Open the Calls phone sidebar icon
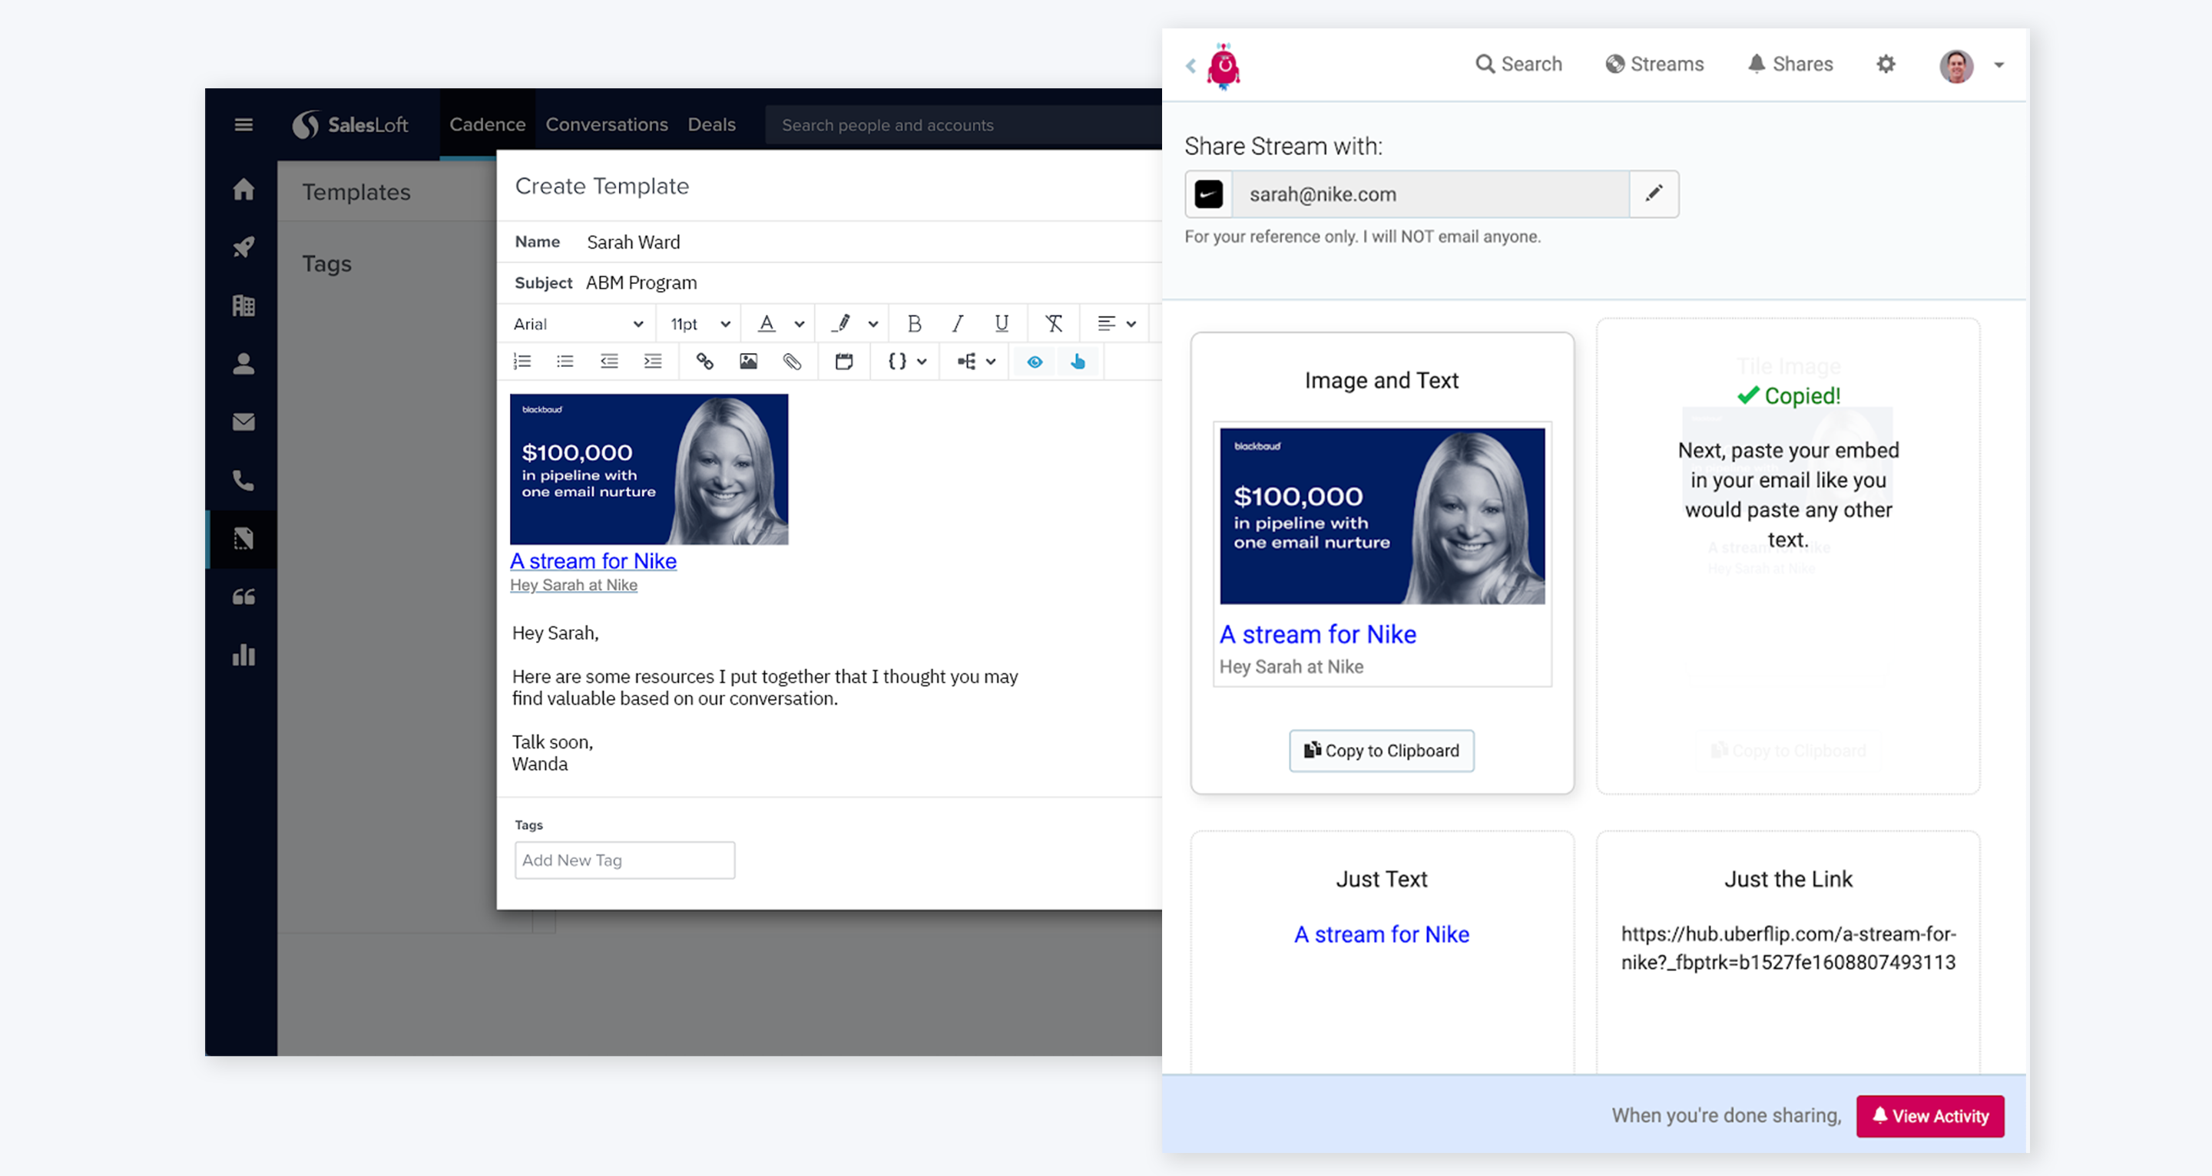 click(x=244, y=481)
